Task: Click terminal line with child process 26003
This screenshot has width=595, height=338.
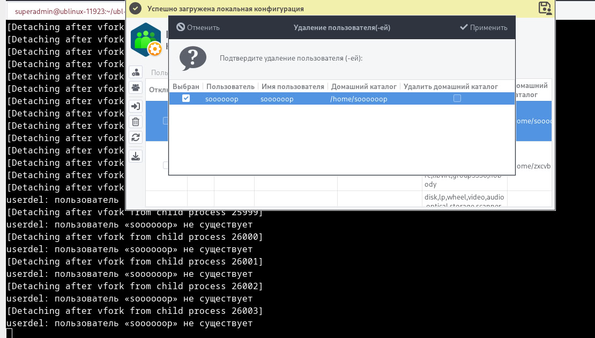Action: [x=135, y=311]
